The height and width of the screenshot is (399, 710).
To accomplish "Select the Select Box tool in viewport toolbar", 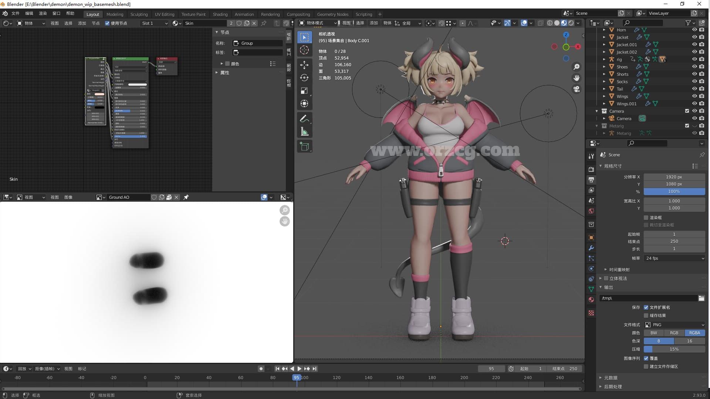I will pyautogui.click(x=304, y=37).
